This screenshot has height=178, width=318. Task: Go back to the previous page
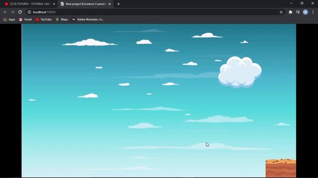click(5, 12)
